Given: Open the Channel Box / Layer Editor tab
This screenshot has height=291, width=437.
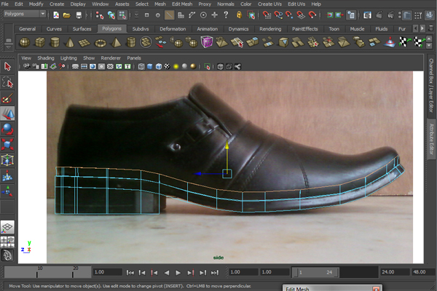Looking at the screenshot, I should pyautogui.click(x=431, y=85).
